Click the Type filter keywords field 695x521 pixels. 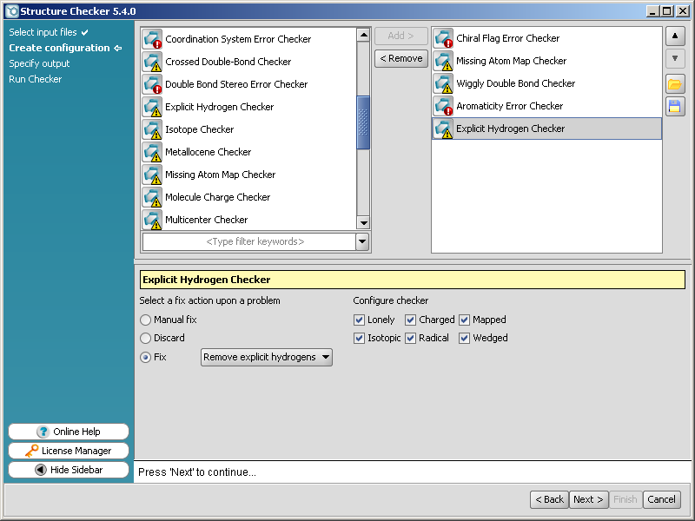point(248,242)
